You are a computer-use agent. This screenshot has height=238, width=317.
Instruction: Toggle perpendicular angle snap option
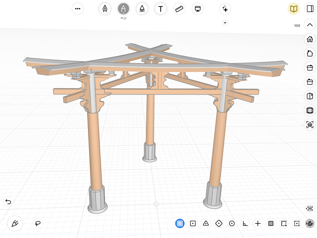pyautogui.click(x=245, y=223)
